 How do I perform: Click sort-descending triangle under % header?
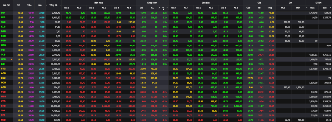(163, 9)
